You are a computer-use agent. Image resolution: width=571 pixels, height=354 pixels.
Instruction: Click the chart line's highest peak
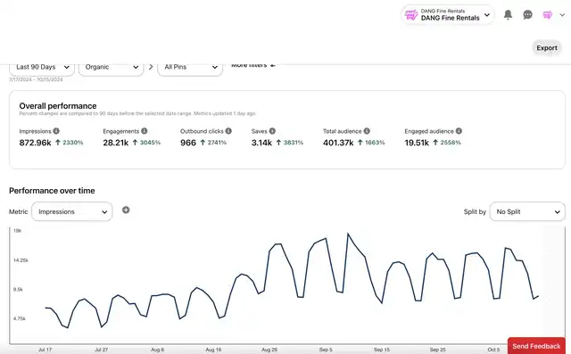tap(348, 234)
